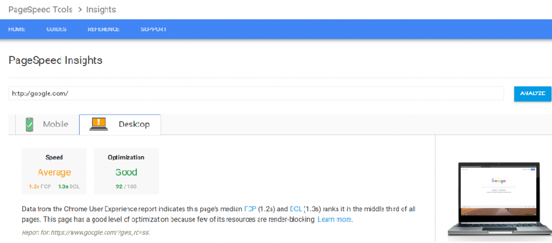The height and width of the screenshot is (243, 552).
Task: Focus the URL field containing http://google.com/
Action: pos(256,93)
